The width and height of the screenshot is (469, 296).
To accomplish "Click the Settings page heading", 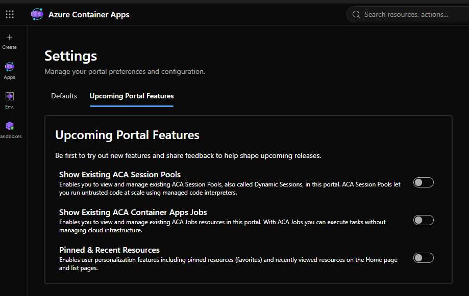I will 71,56.
